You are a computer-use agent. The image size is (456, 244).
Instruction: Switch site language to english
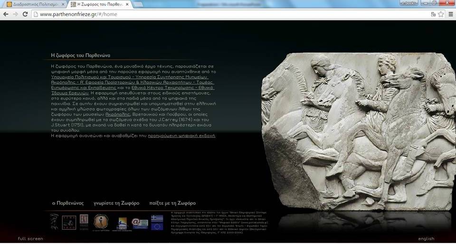tap(426, 239)
